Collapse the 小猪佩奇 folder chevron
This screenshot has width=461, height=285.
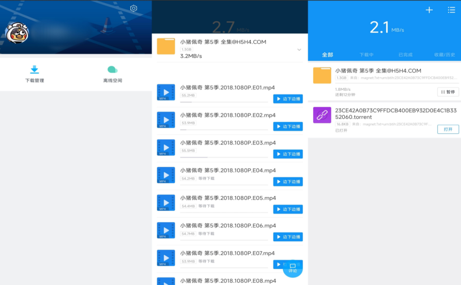(299, 49)
